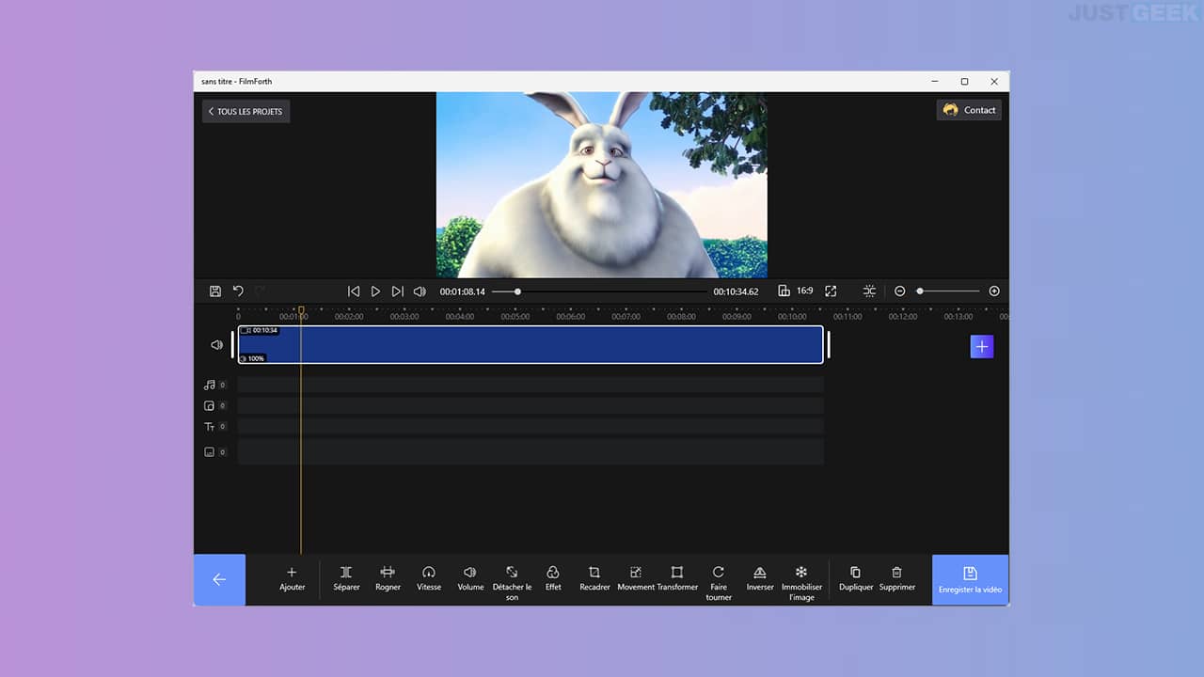Play the video preview

pos(375,291)
